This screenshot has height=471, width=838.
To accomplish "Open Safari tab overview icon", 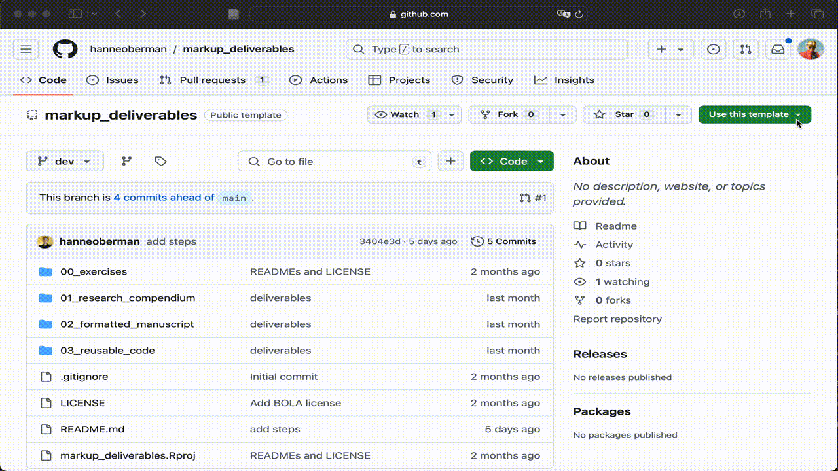I will pyautogui.click(x=817, y=14).
